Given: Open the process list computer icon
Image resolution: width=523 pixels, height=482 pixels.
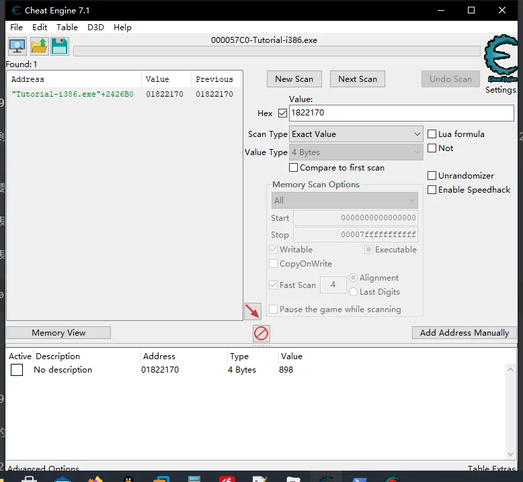Looking at the screenshot, I should (17, 46).
